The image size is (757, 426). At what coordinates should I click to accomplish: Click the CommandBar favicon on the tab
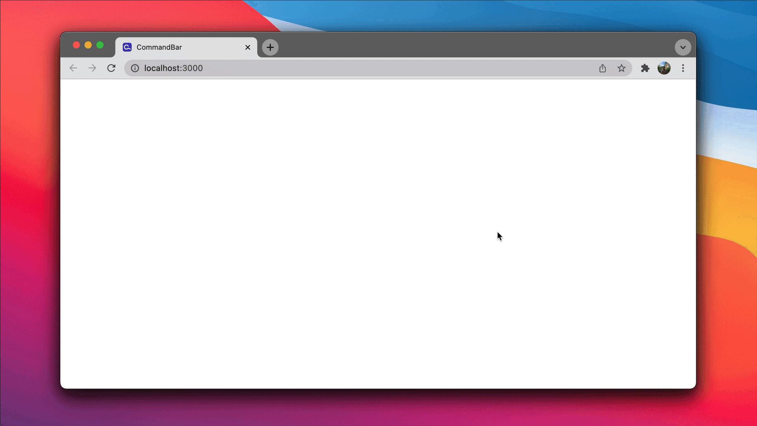click(127, 47)
